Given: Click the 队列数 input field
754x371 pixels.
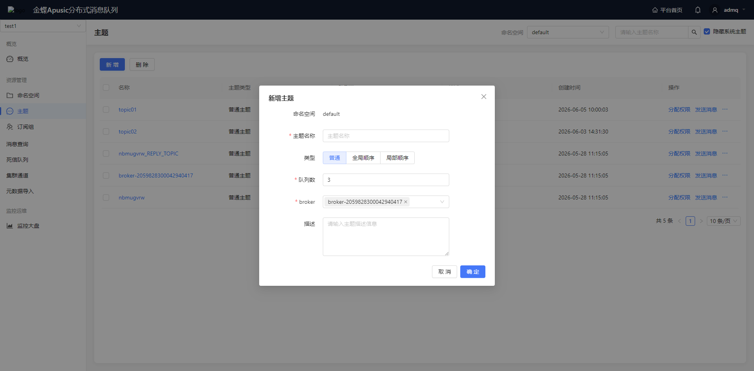Looking at the screenshot, I should tap(386, 180).
